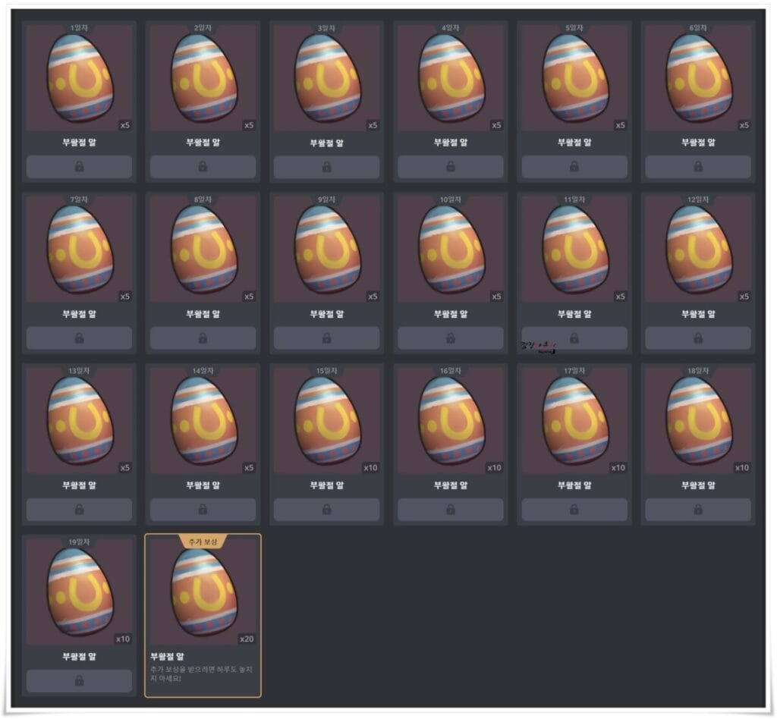Click the locked claim button under 1일차

pos(79,167)
